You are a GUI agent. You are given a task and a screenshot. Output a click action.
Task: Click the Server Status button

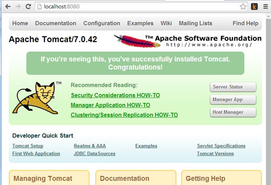pyautogui.click(x=233, y=87)
